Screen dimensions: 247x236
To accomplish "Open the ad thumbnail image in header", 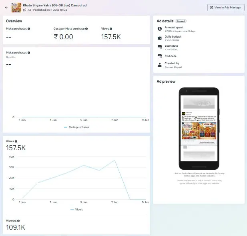I will (x=16, y=7).
